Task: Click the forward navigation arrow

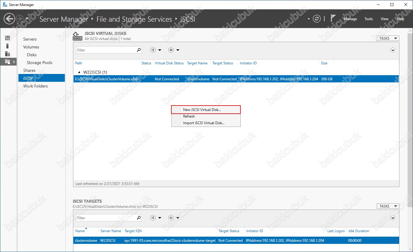Action: [x=19, y=19]
